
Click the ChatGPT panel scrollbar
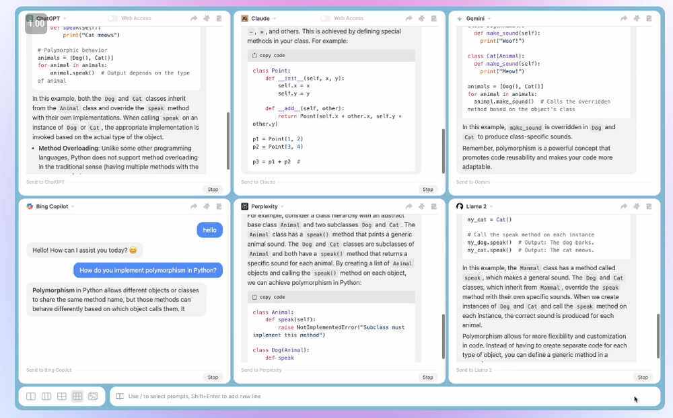[x=228, y=141]
